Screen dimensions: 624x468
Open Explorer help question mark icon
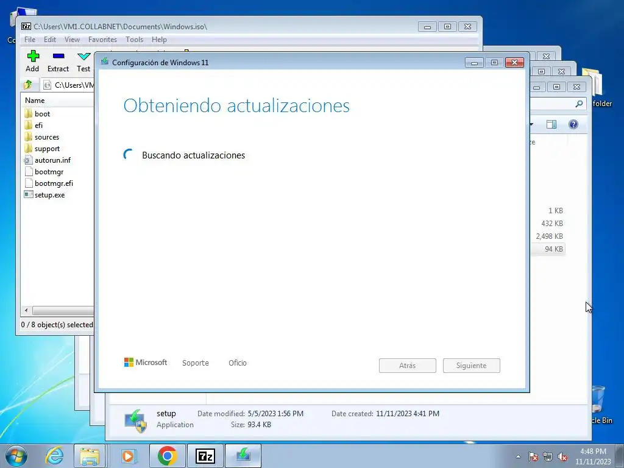tap(573, 124)
